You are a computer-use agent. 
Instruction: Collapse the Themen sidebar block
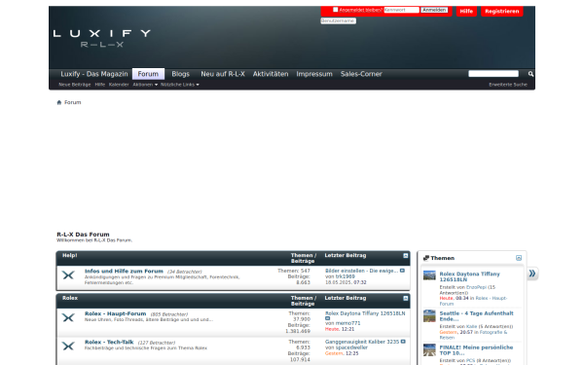(519, 258)
